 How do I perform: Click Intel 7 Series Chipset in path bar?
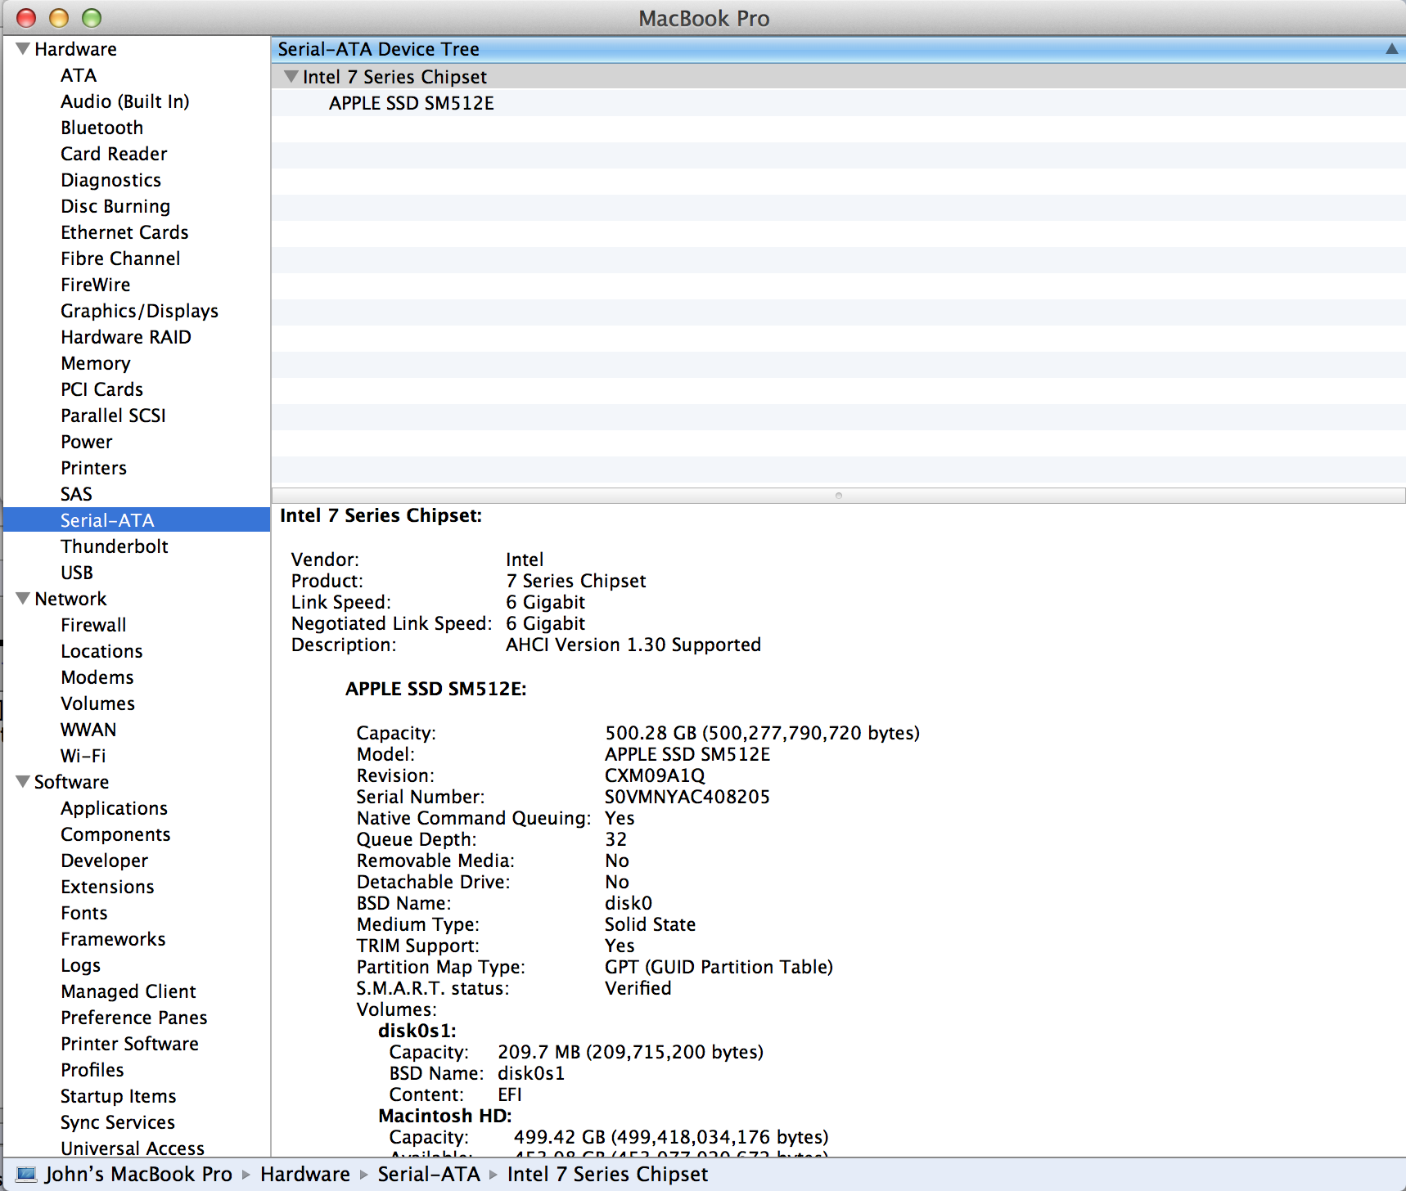click(607, 1175)
